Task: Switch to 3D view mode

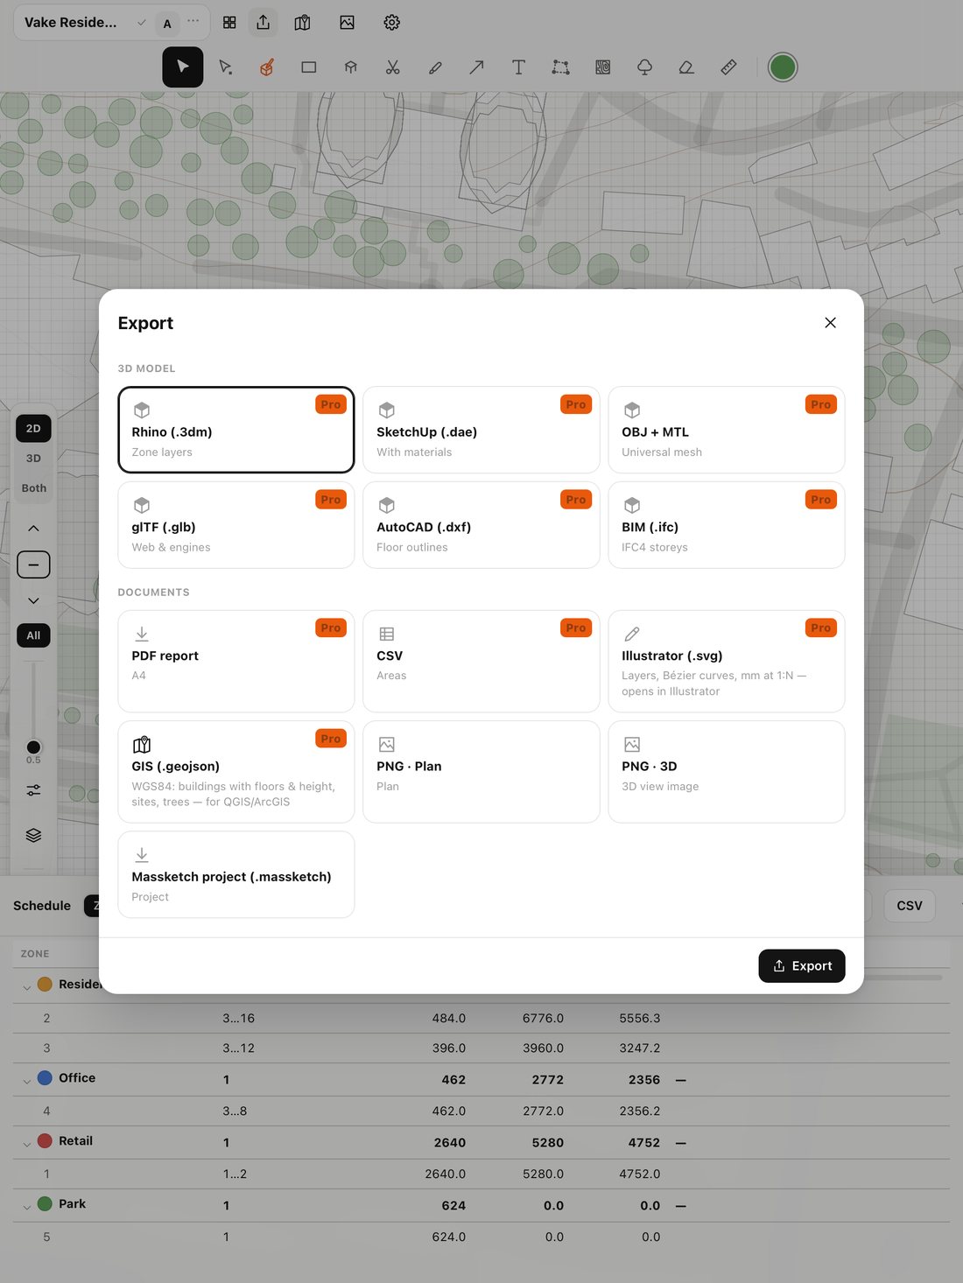Action: coord(33,459)
